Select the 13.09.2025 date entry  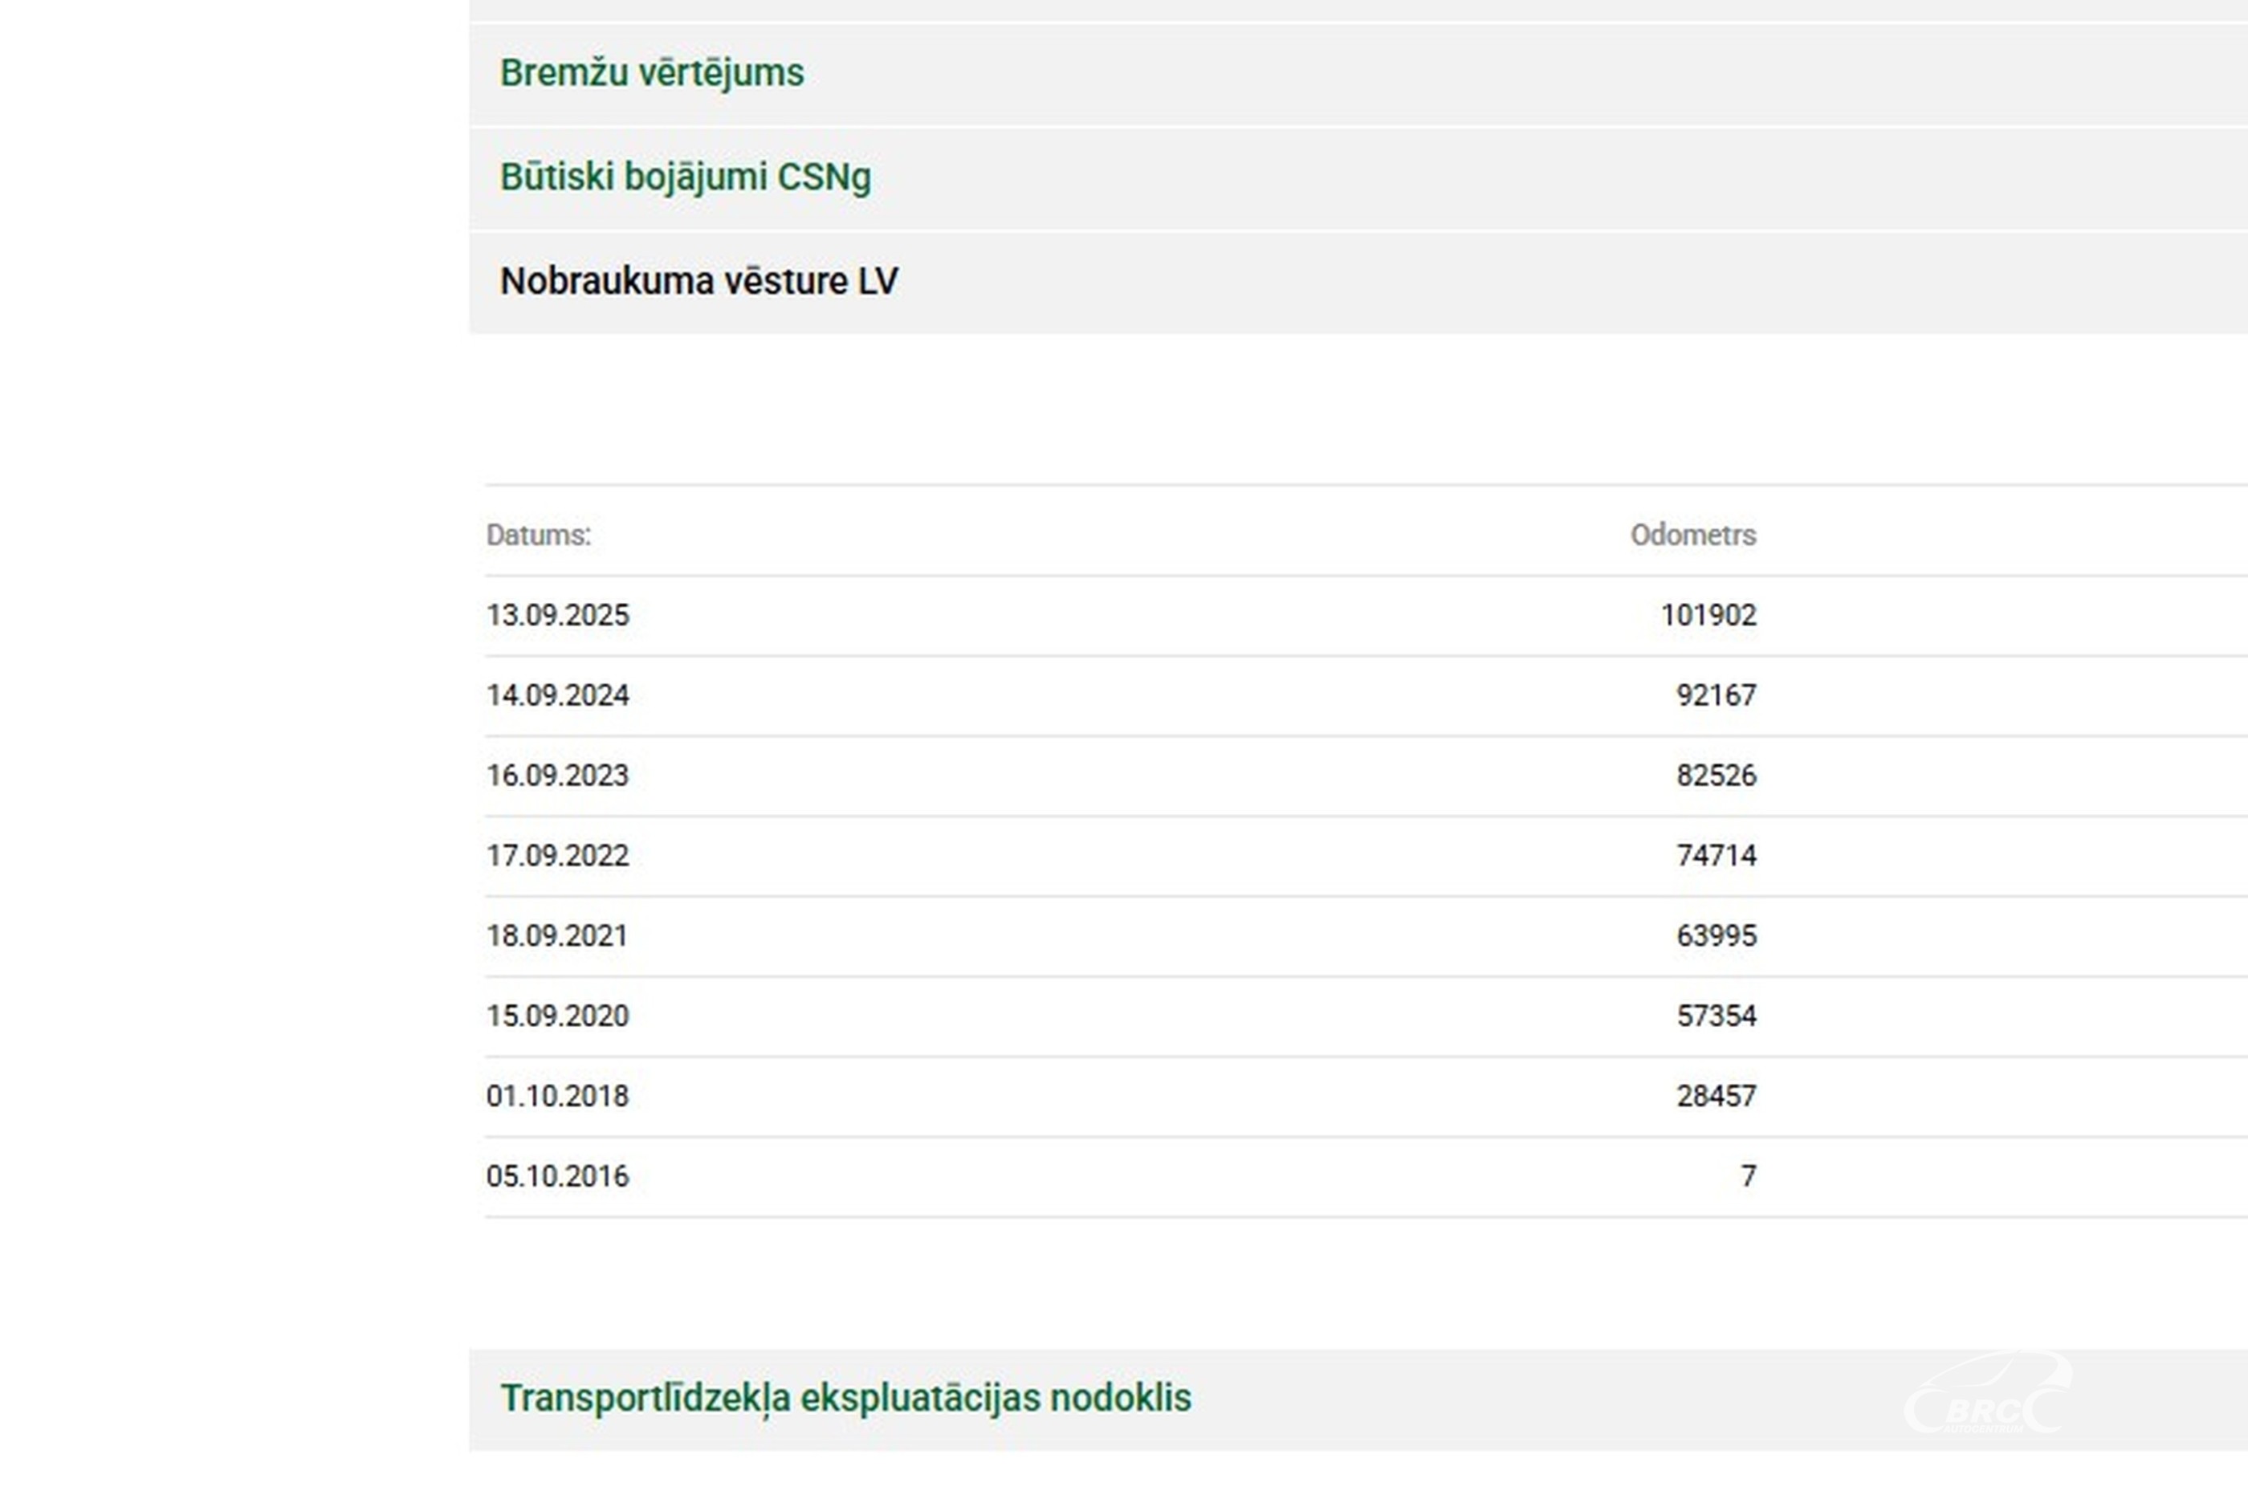click(557, 616)
